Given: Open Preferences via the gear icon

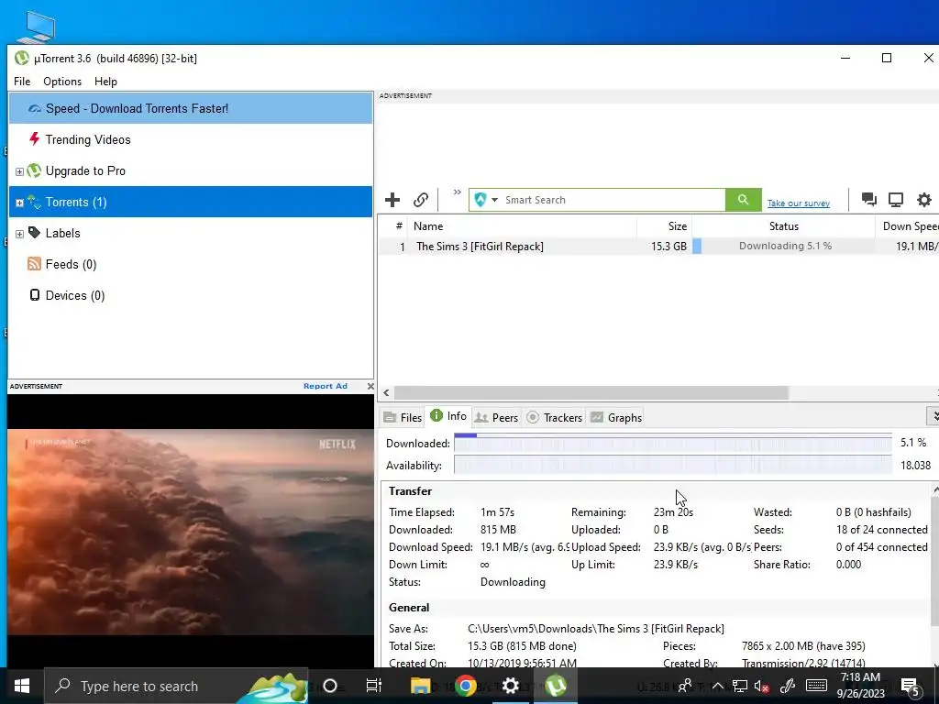Looking at the screenshot, I should (x=924, y=199).
